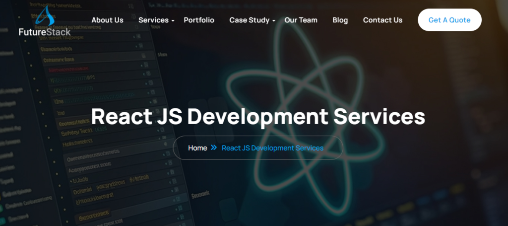Visit the Our Team page
Image resolution: width=508 pixels, height=226 pixels.
point(301,20)
